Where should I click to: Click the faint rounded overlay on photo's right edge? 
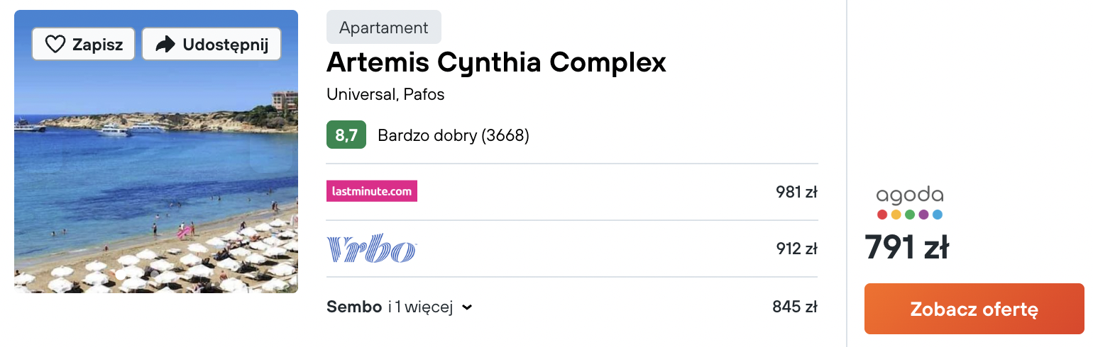(x=271, y=152)
